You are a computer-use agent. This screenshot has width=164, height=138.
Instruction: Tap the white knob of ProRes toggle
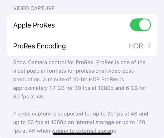point(145,25)
